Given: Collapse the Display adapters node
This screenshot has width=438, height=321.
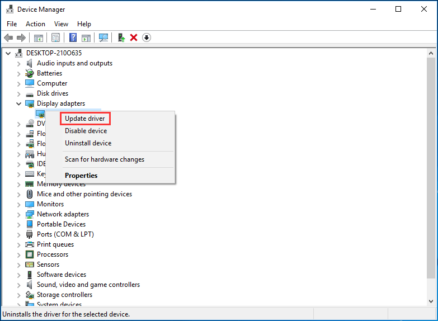Looking at the screenshot, I should point(19,103).
